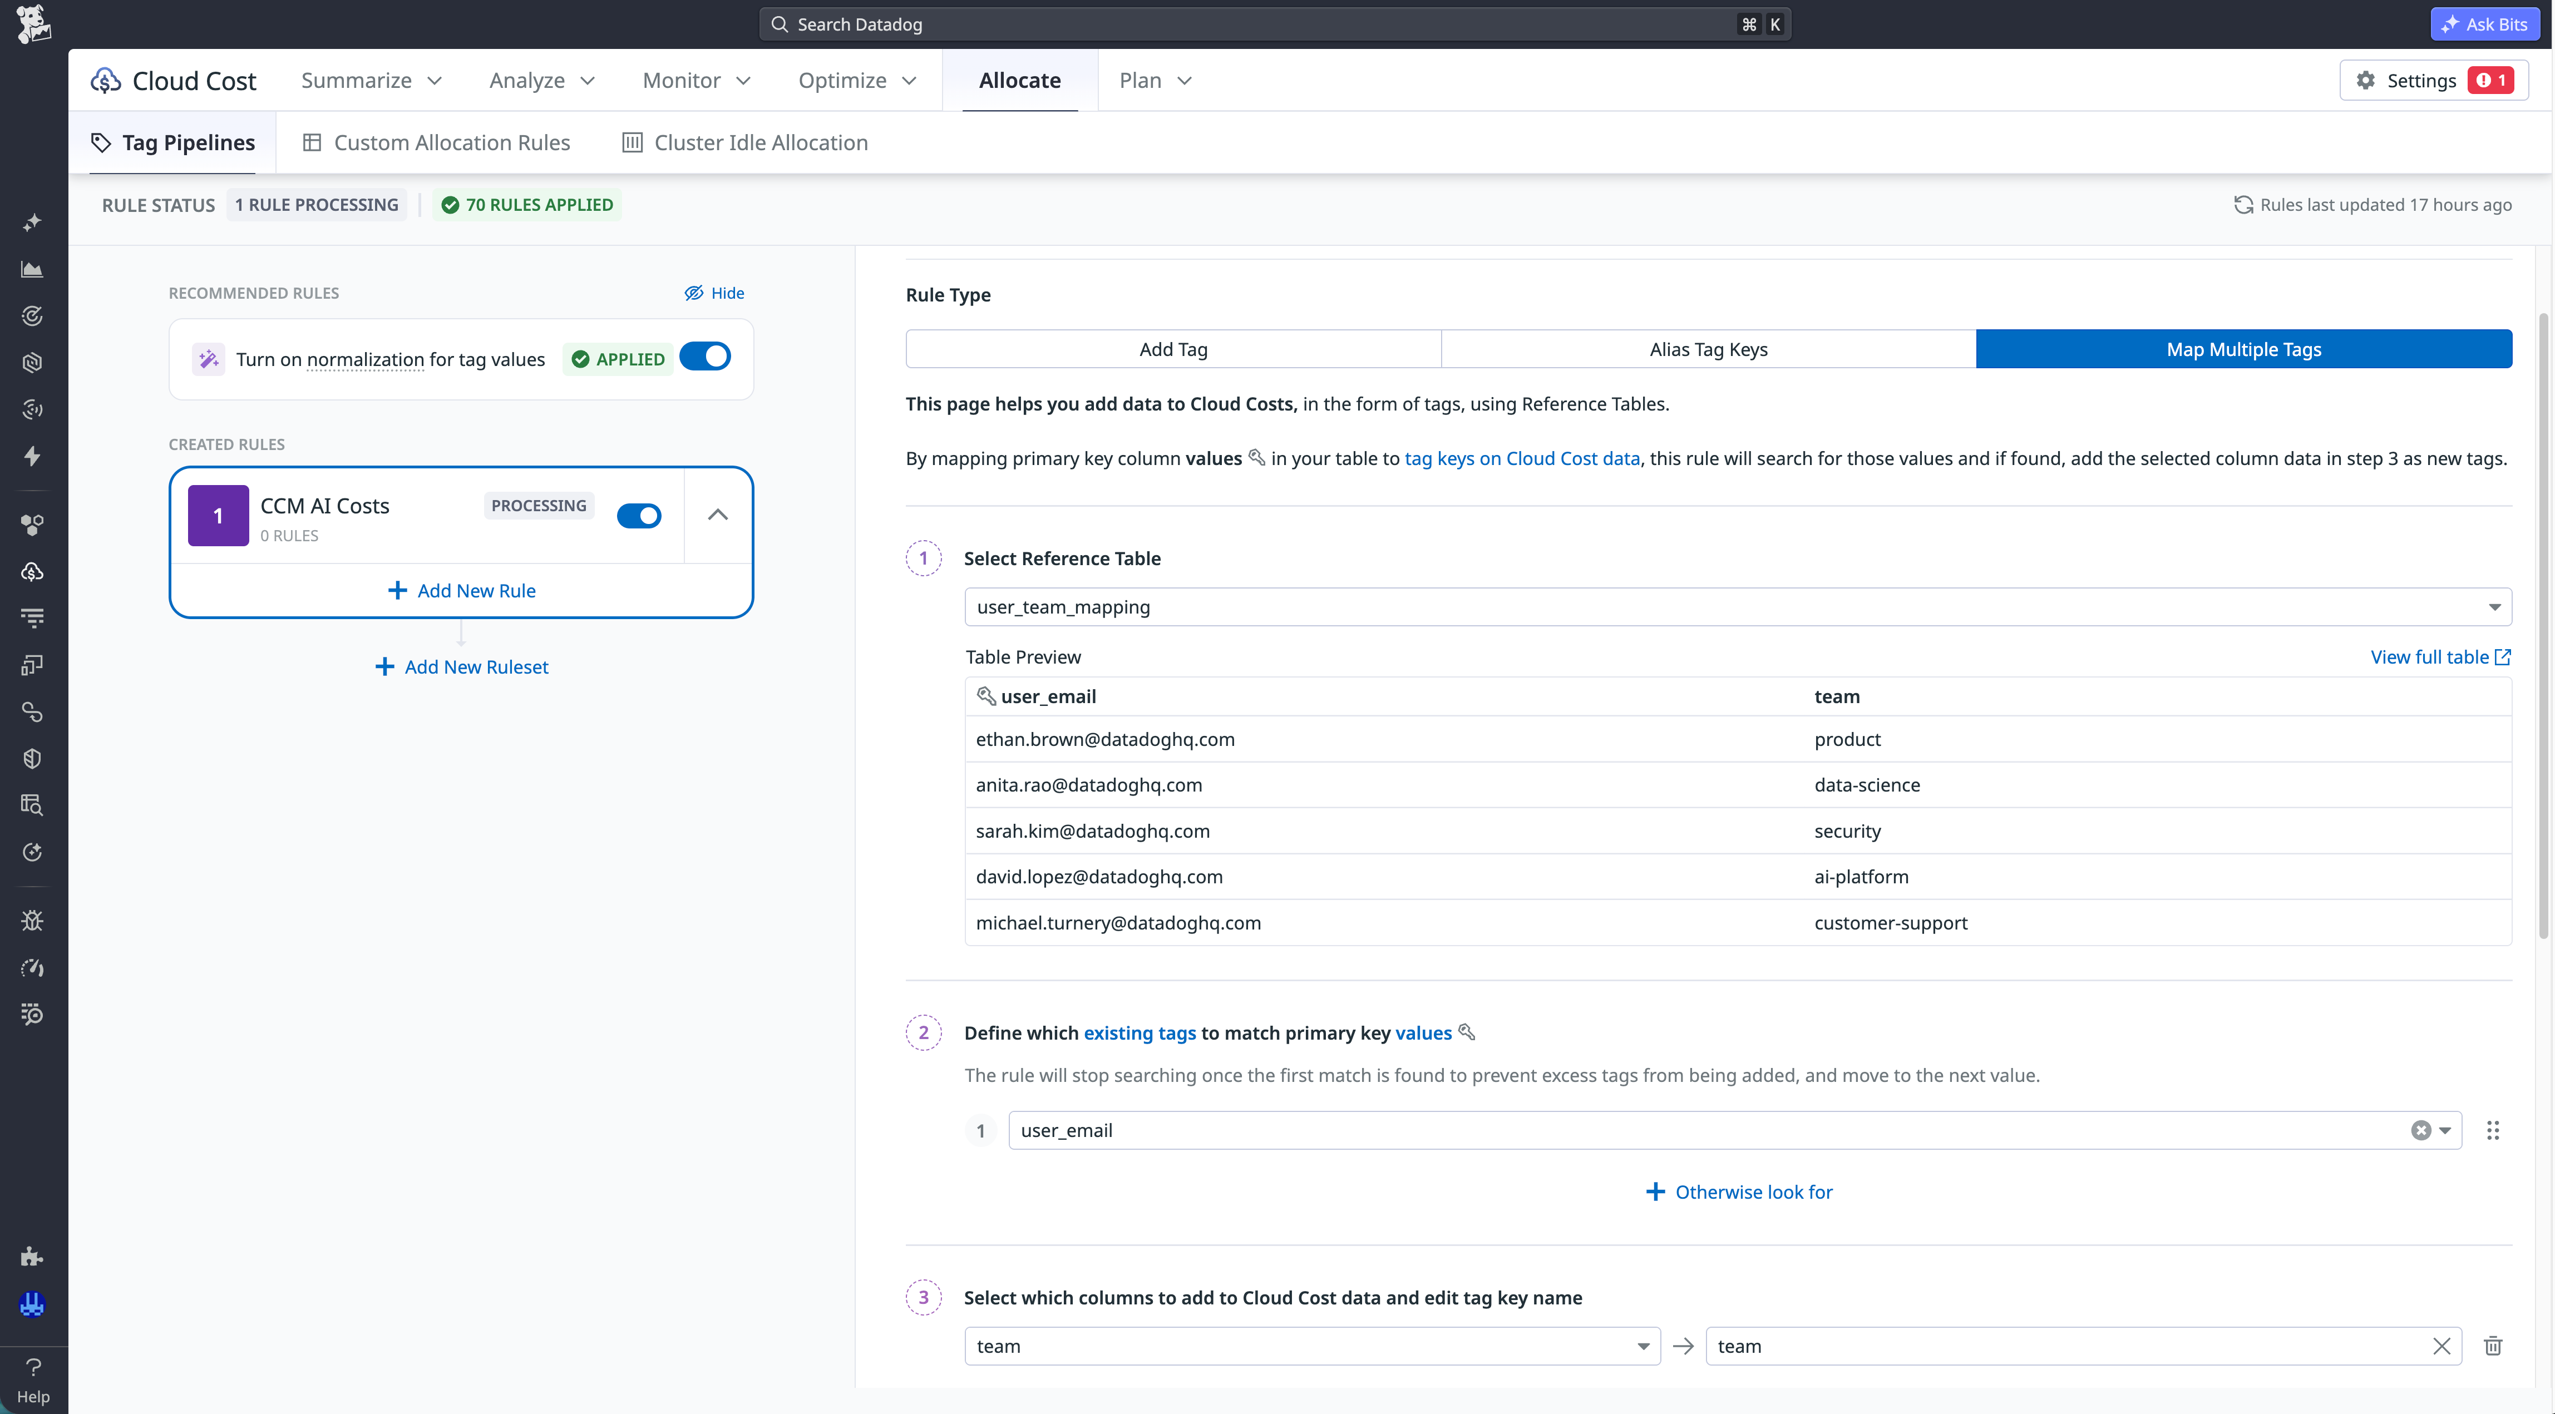
Task: Select Alias Tag Keys rule type
Action: [1708, 349]
